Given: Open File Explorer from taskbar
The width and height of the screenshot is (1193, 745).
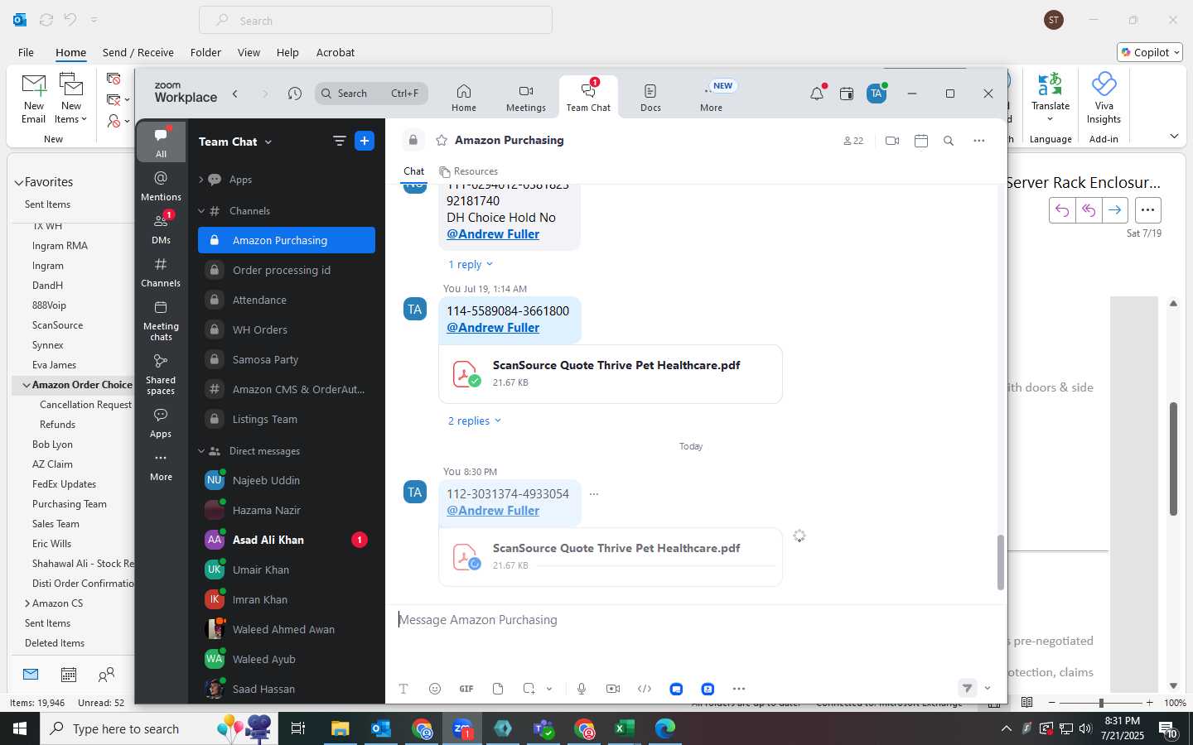Looking at the screenshot, I should (x=341, y=728).
